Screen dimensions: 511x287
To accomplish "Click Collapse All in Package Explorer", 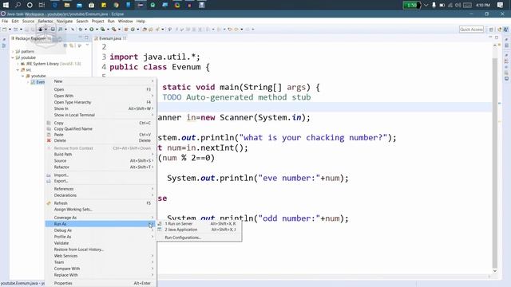I will [x=65, y=45].
